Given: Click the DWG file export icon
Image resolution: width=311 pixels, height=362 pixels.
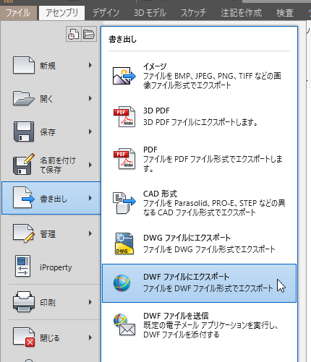Looking at the screenshot, I should pyautogui.click(x=124, y=244).
